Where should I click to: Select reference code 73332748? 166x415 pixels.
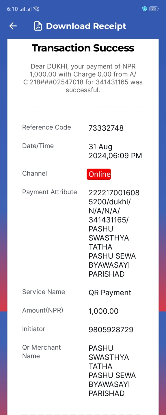point(106,128)
